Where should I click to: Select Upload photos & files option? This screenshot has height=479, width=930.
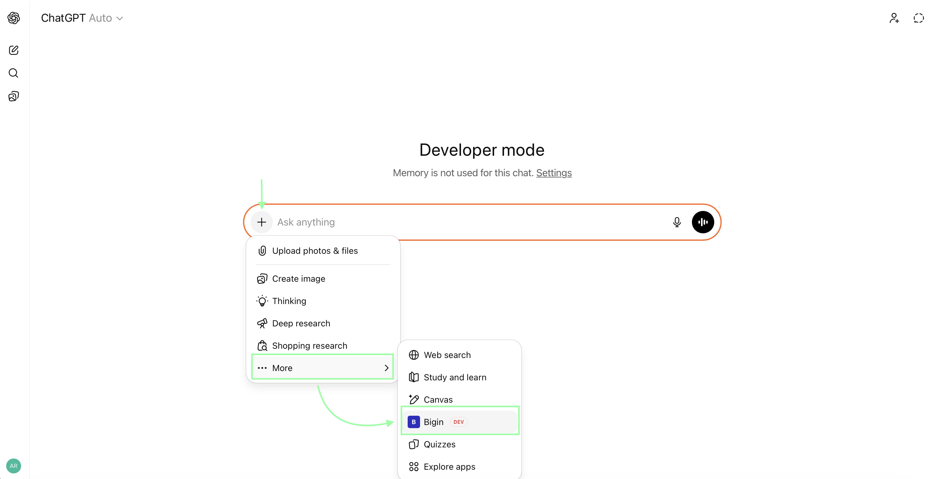[x=315, y=251]
